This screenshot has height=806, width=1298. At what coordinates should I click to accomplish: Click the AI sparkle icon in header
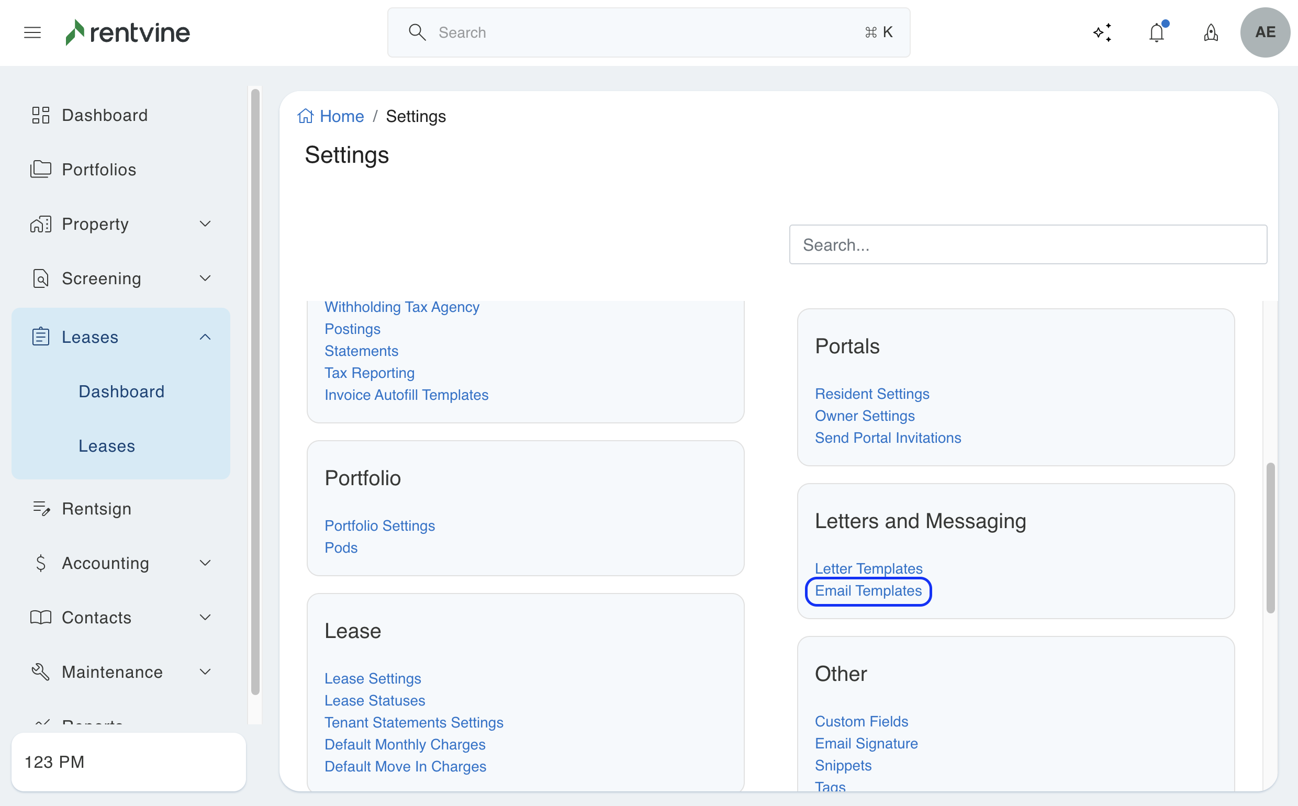coord(1102,32)
